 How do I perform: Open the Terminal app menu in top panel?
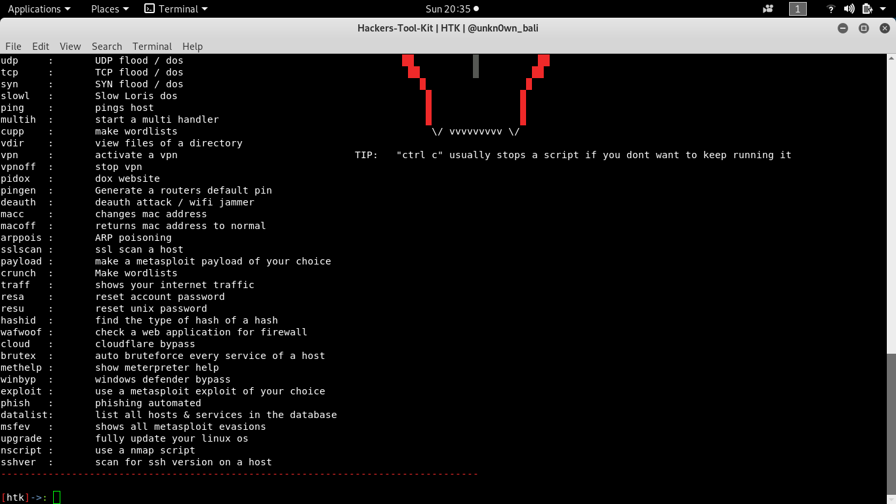tap(176, 9)
